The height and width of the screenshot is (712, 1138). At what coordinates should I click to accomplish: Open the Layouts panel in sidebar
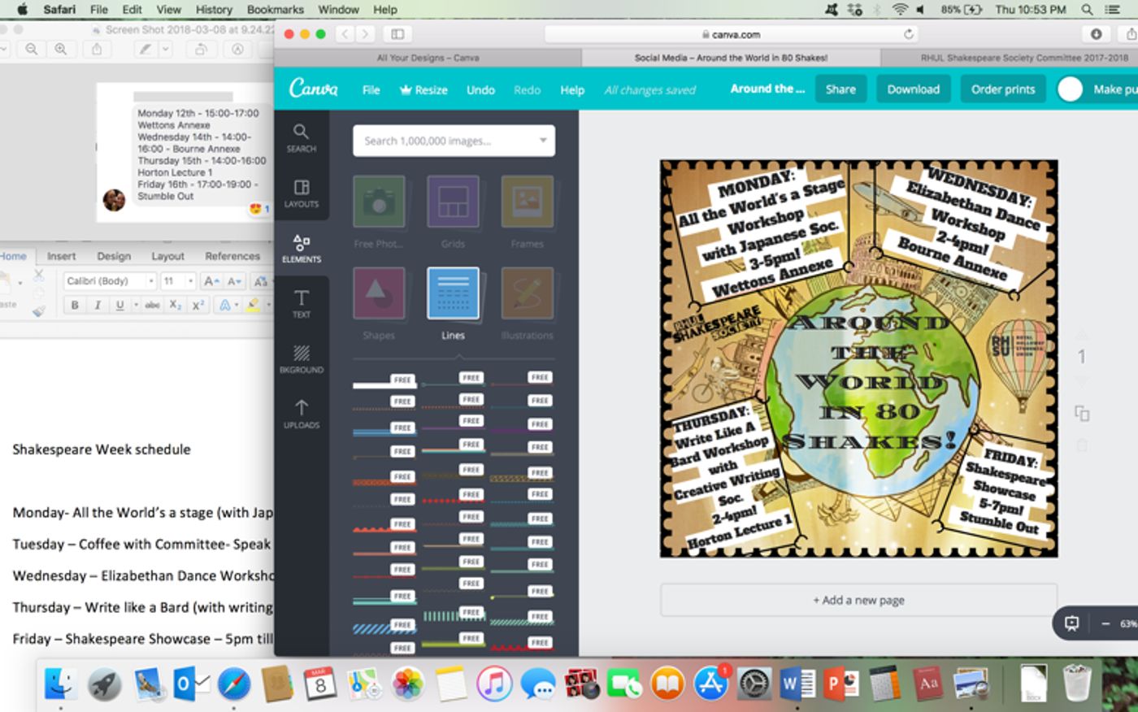[x=301, y=193]
